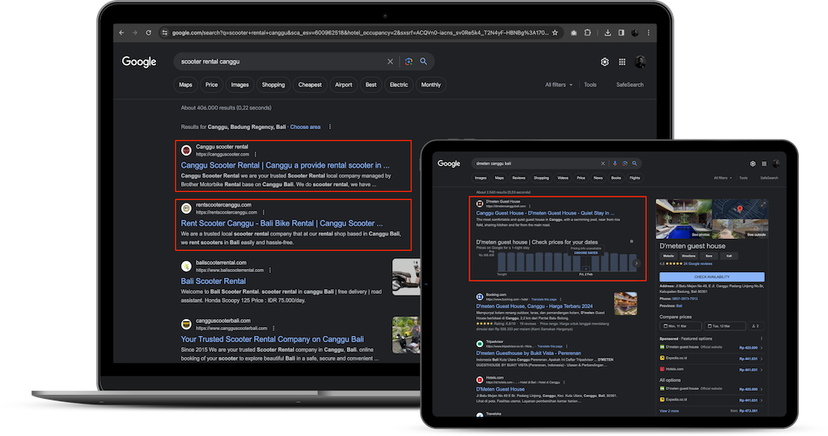The image size is (828, 436).
Task: Click 'Directions' button in knowledge panel
Action: pos(689,256)
